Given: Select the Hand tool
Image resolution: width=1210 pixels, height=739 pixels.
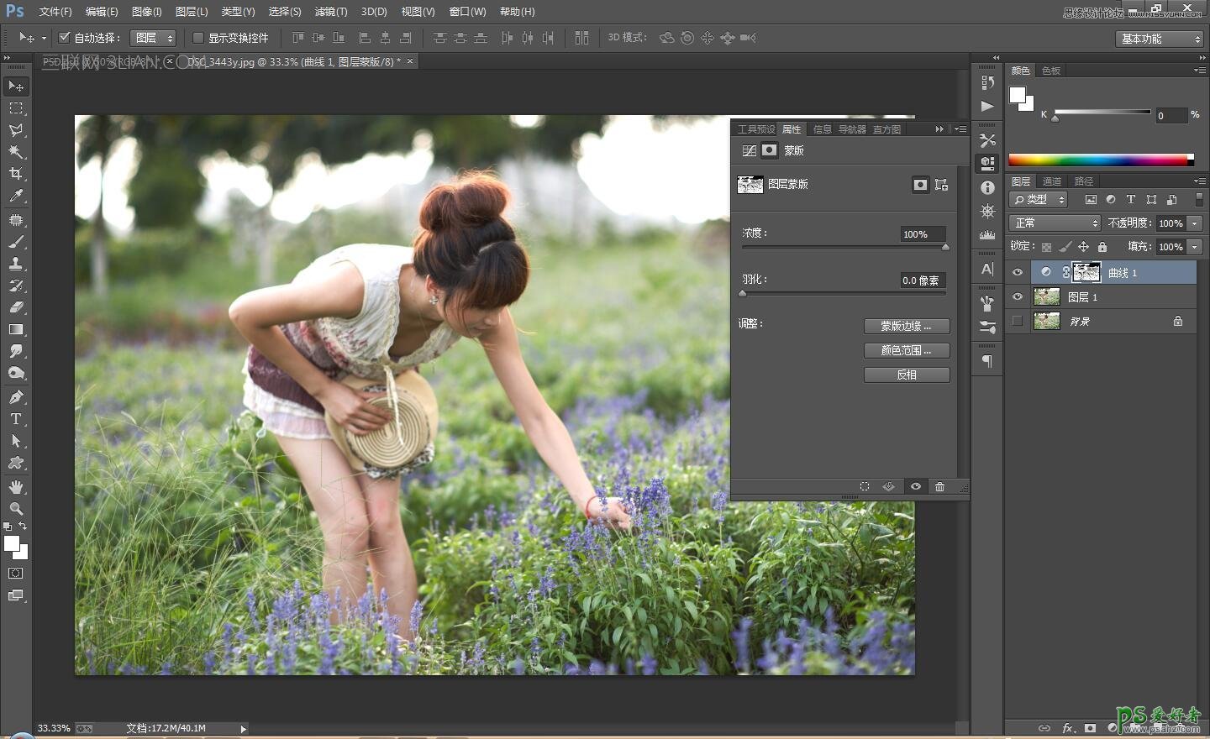Looking at the screenshot, I should point(16,487).
